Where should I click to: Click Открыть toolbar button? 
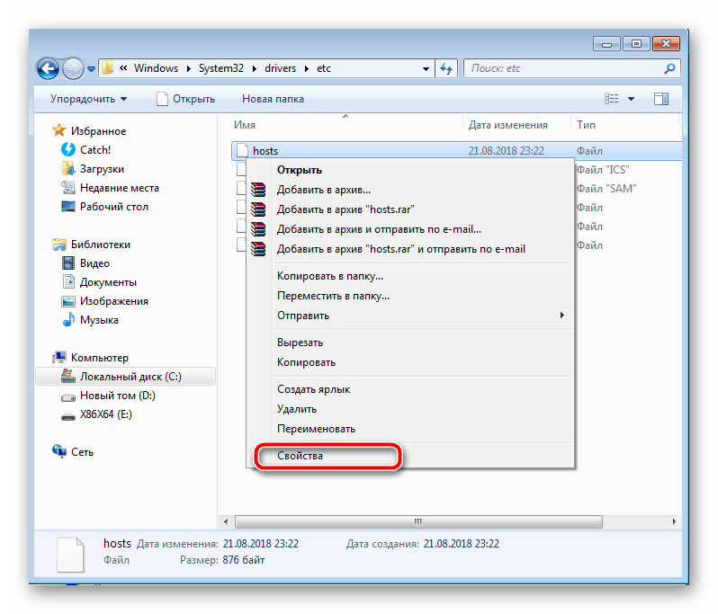coord(185,99)
